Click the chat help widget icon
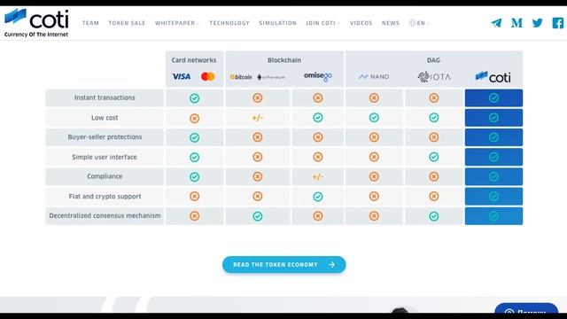 [x=509, y=312]
